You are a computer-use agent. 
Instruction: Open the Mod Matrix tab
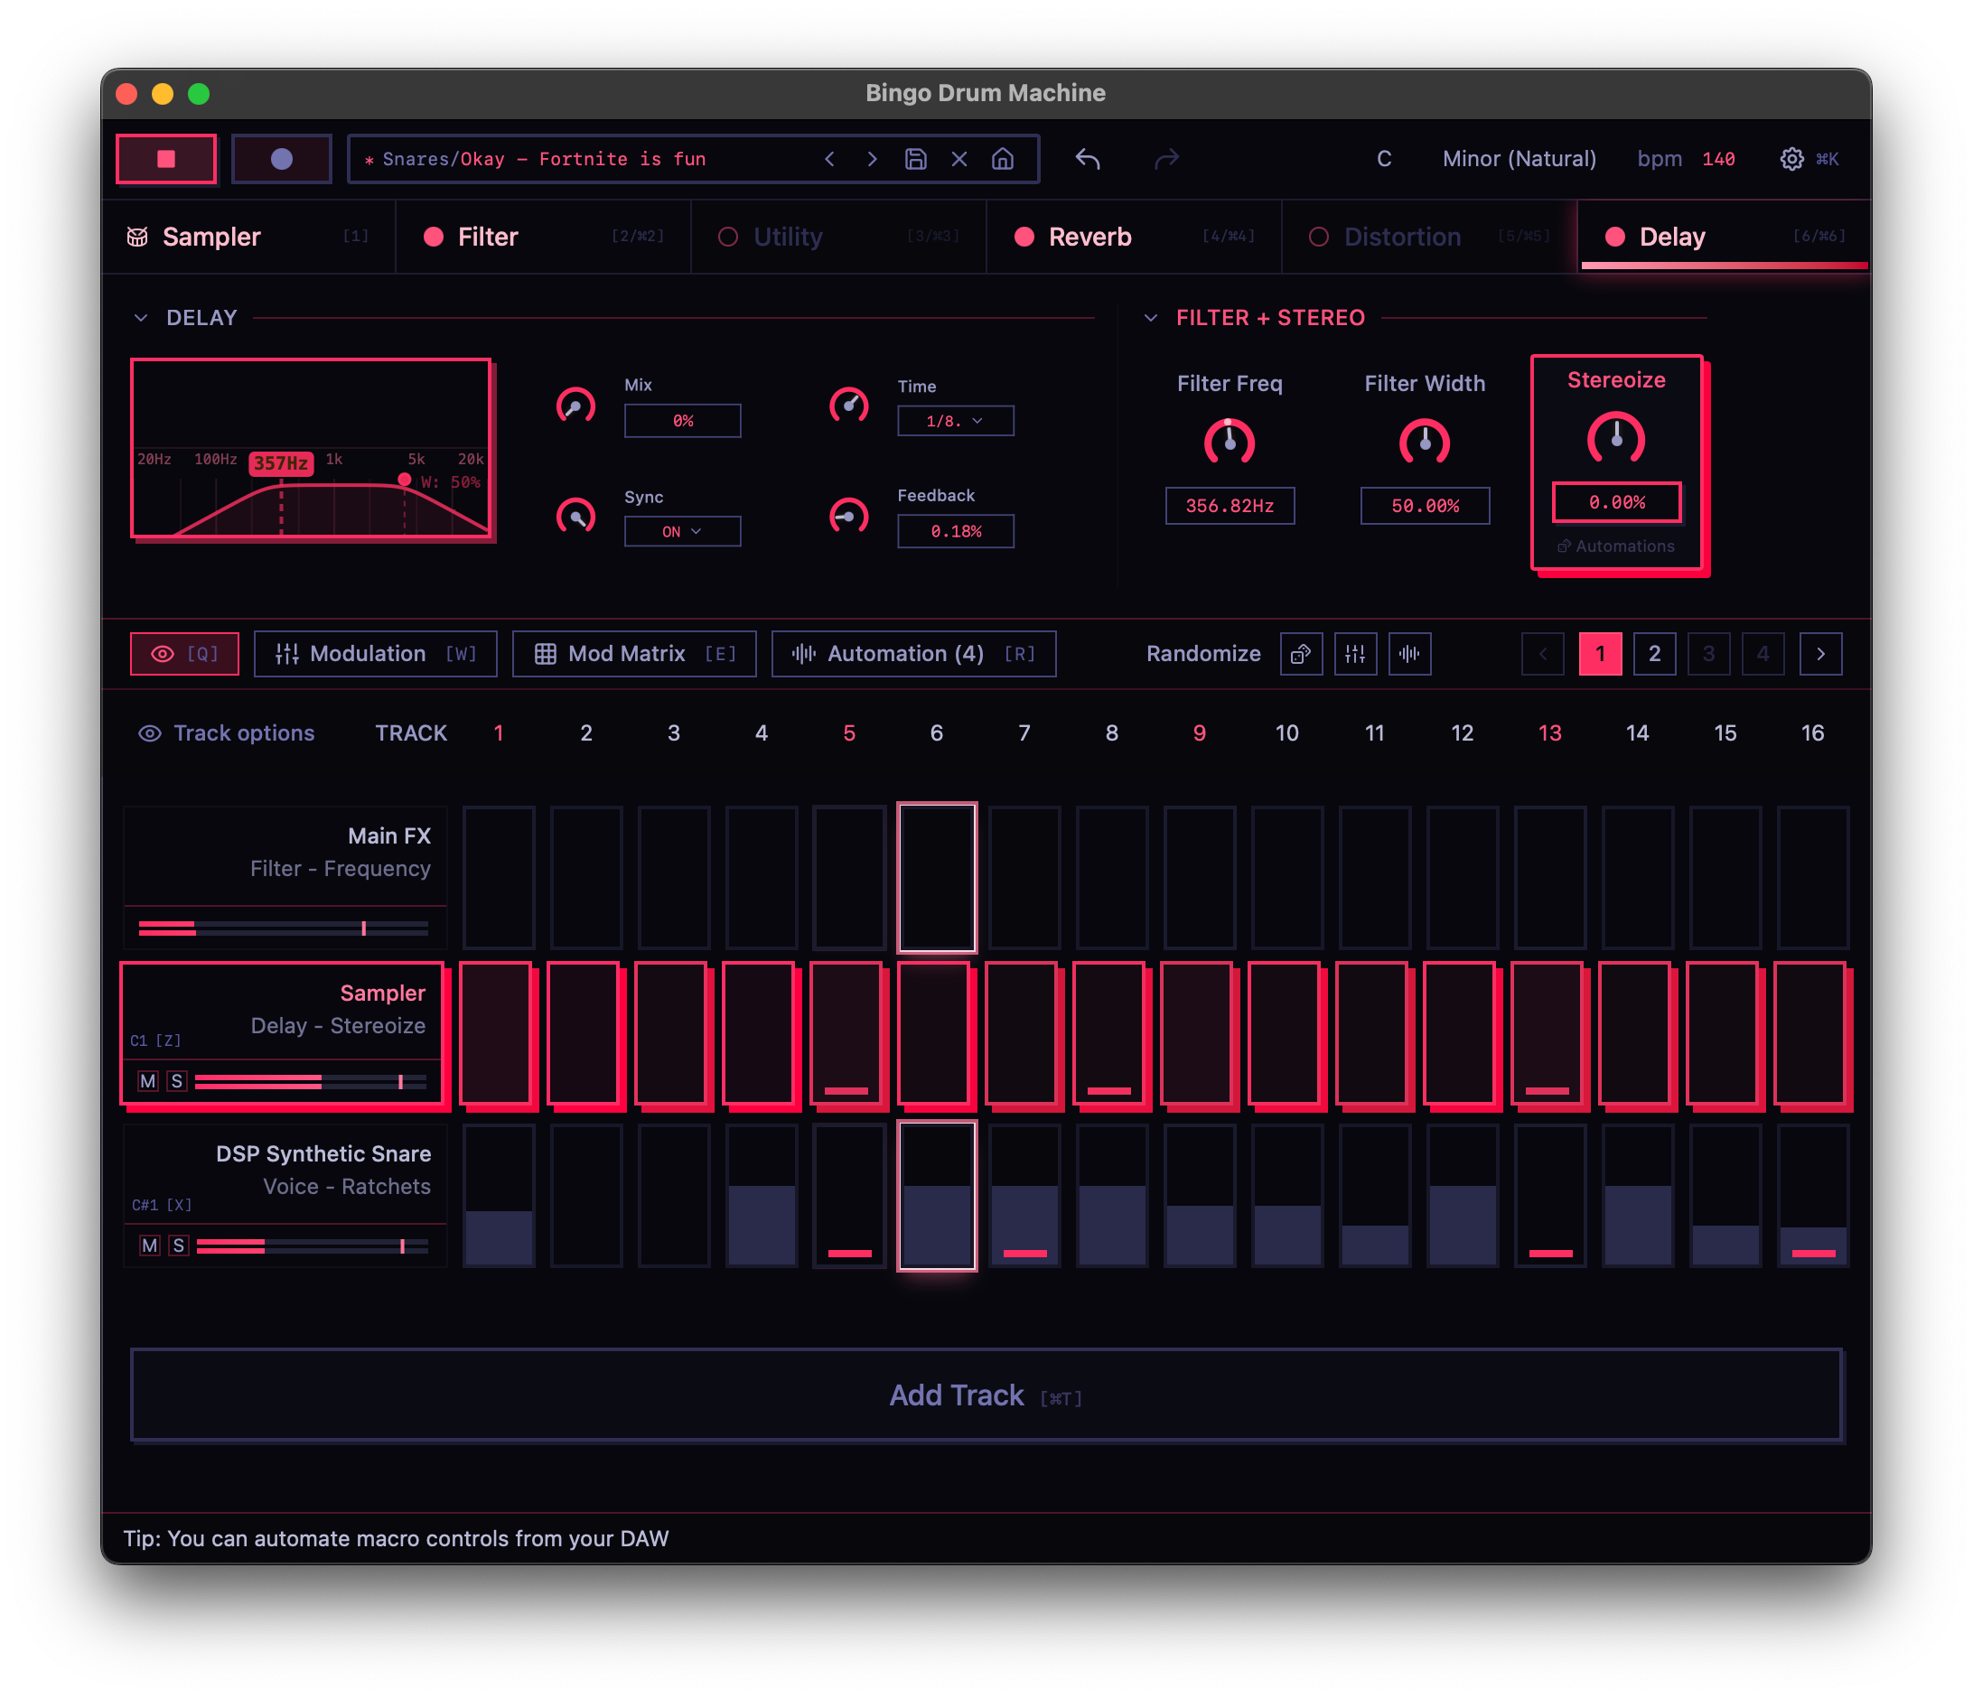pyautogui.click(x=634, y=654)
